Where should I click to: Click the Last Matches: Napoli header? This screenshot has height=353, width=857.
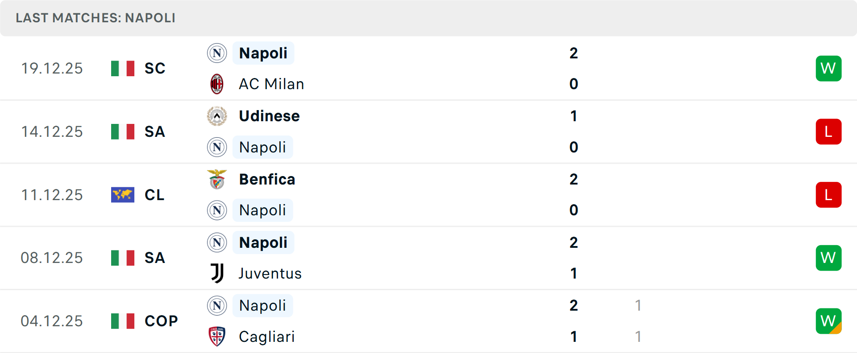click(96, 18)
